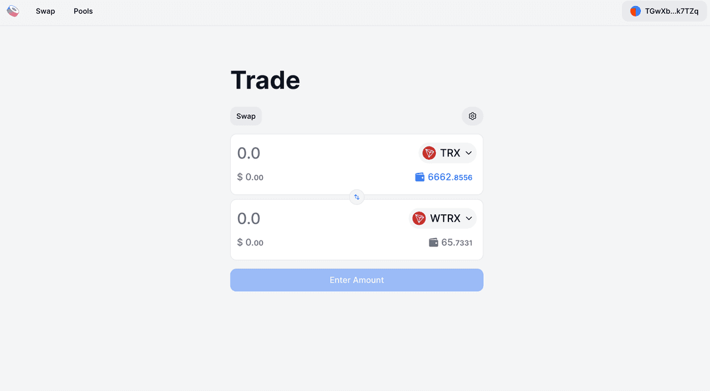Click the wallet icon next to 65.7331

tap(433, 242)
